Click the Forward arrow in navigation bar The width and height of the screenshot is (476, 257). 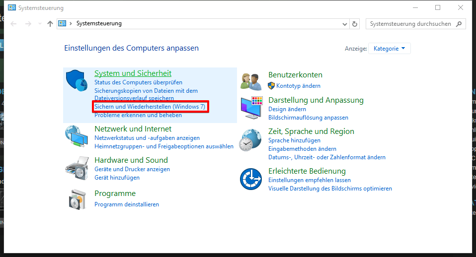28,24
